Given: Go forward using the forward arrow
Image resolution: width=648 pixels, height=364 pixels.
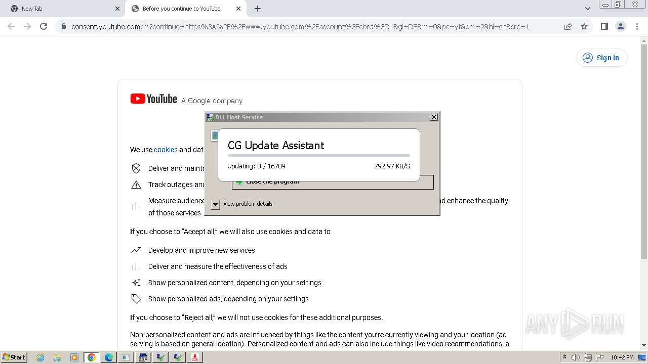Looking at the screenshot, I should coord(27,26).
